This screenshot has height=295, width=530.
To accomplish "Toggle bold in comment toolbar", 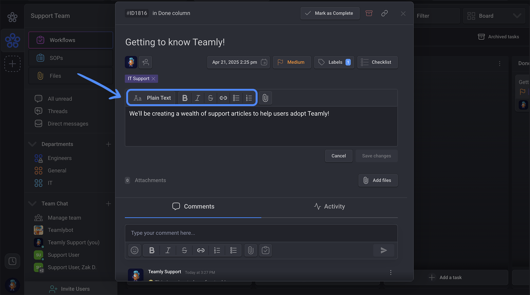I will [x=152, y=250].
